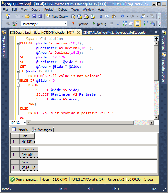Click the Save All icon
This screenshot has height=193, width=168.
coord(40,16)
